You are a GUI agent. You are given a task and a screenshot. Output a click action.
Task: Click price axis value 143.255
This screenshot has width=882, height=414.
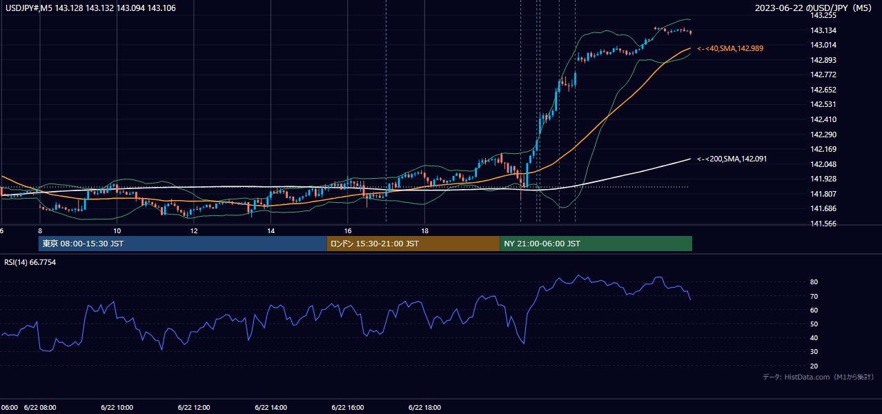[x=823, y=15]
